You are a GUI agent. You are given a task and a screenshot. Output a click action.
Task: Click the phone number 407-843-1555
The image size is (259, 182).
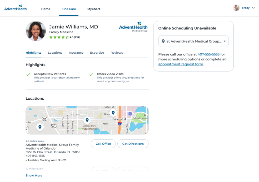[35, 156]
